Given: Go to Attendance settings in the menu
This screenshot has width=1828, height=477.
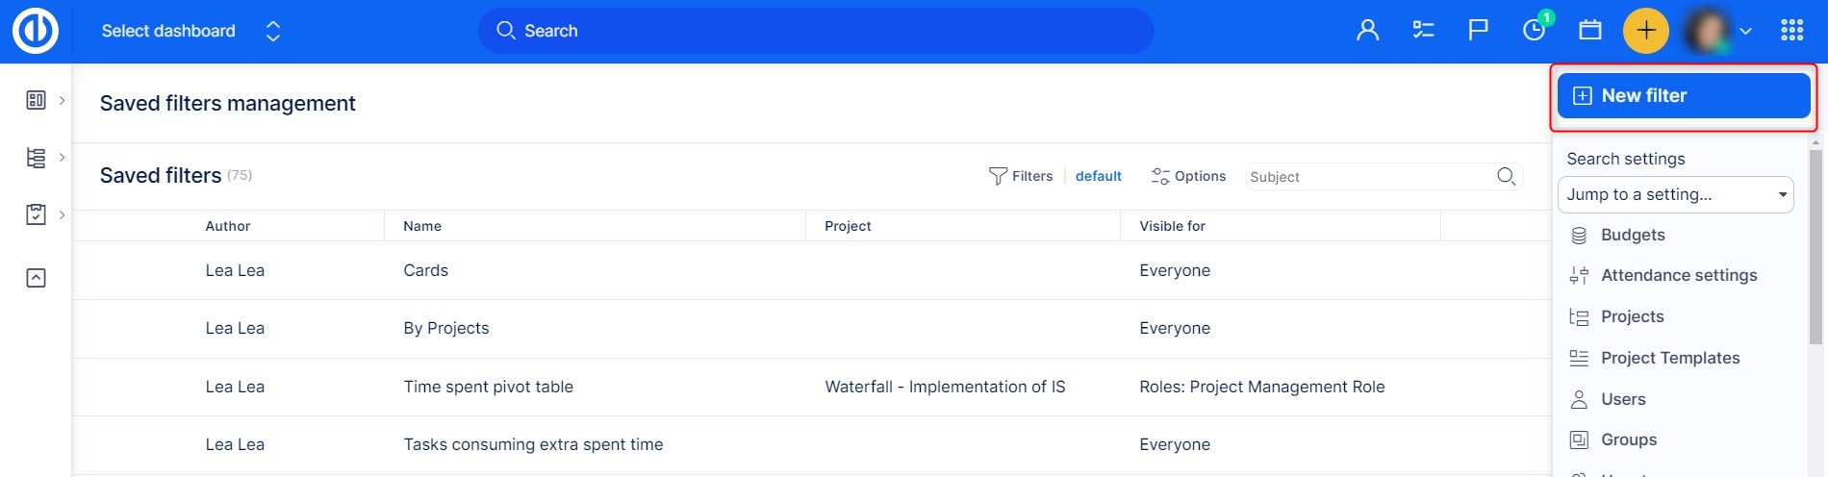Looking at the screenshot, I should (1678, 275).
